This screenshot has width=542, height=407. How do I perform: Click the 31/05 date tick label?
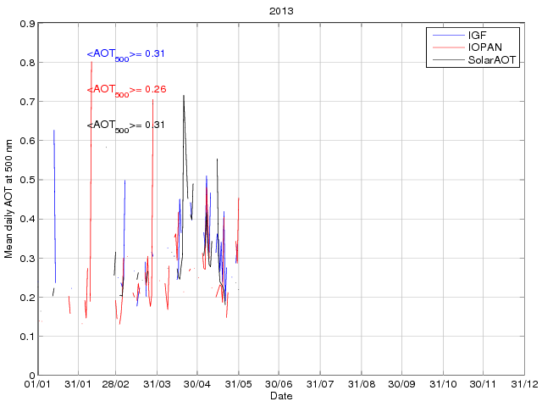tap(239, 385)
